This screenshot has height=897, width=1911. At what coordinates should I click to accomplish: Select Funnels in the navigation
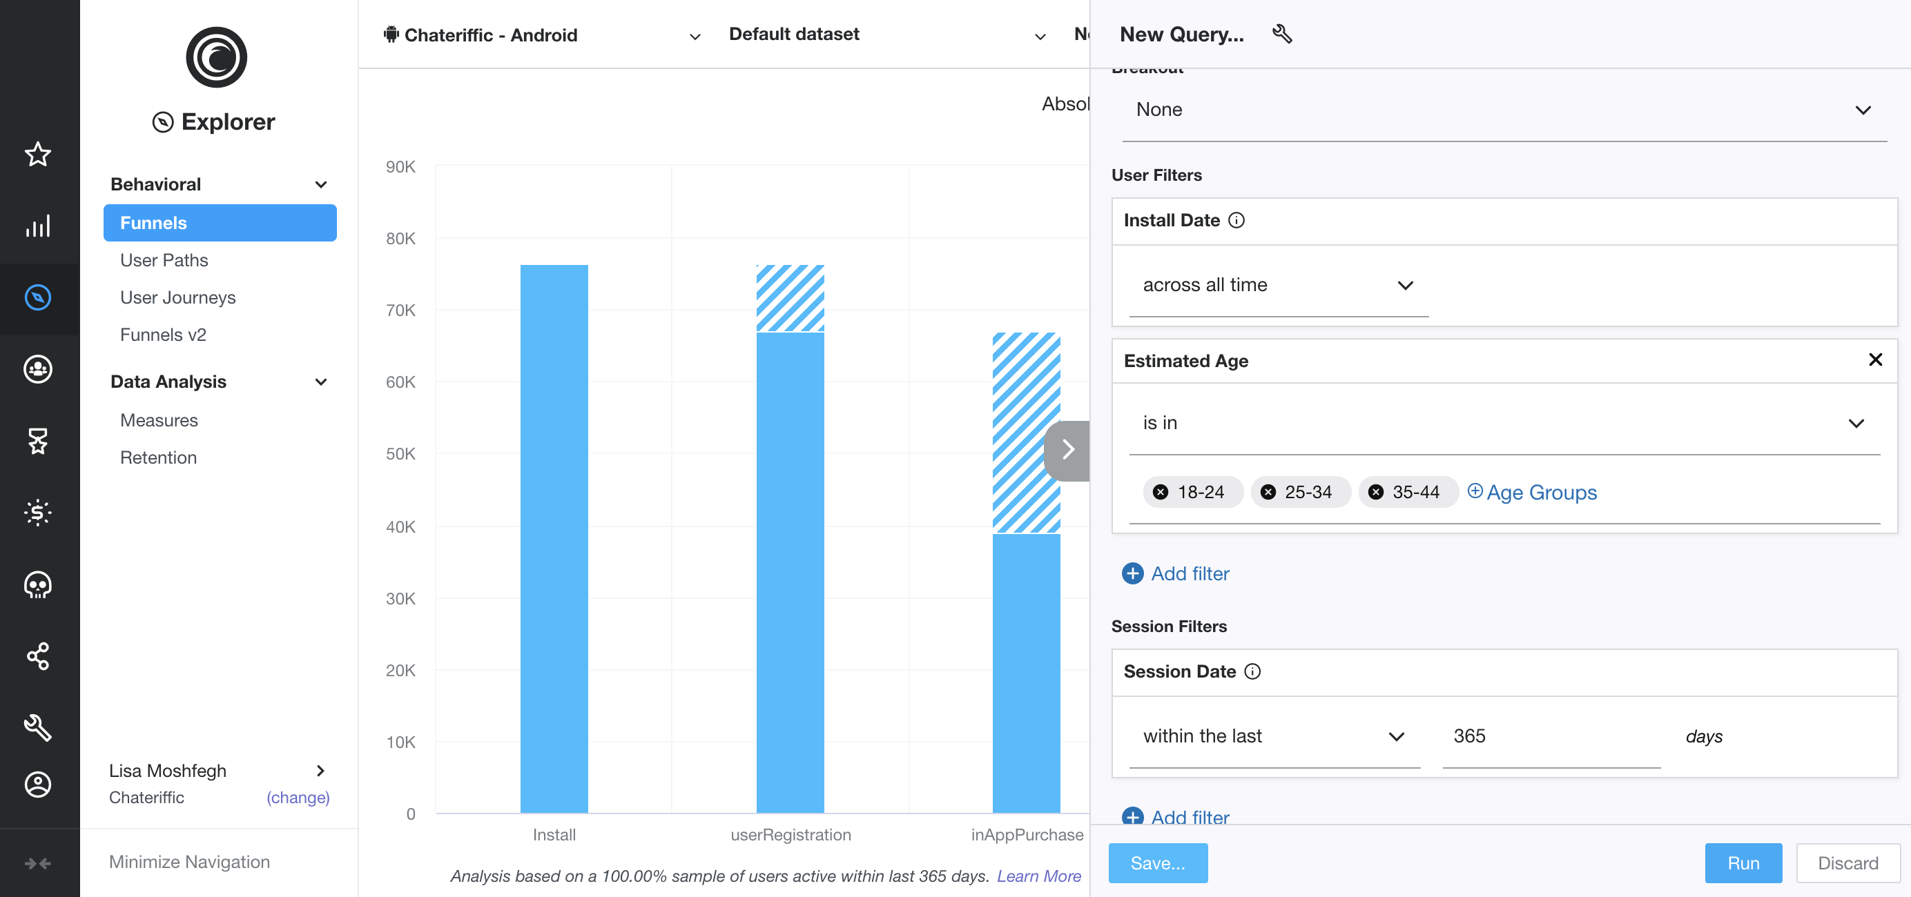coord(220,223)
